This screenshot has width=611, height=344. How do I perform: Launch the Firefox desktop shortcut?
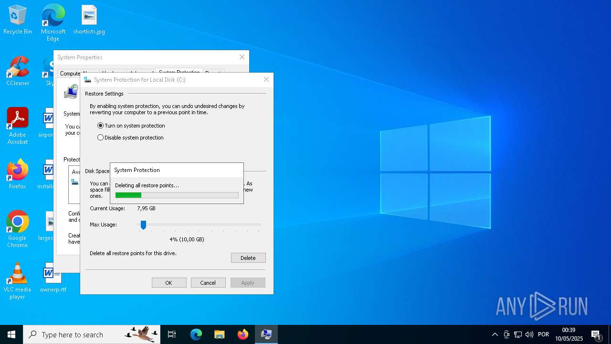[18, 174]
